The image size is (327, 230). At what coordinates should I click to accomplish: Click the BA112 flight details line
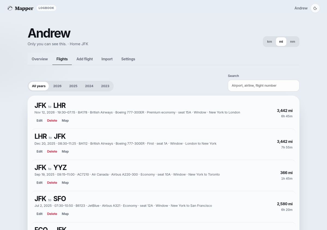coord(125,143)
